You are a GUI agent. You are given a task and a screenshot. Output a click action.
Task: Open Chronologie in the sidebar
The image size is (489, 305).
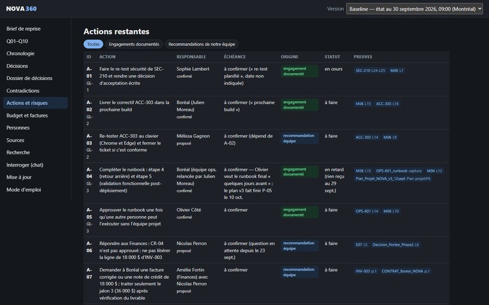(x=36, y=53)
